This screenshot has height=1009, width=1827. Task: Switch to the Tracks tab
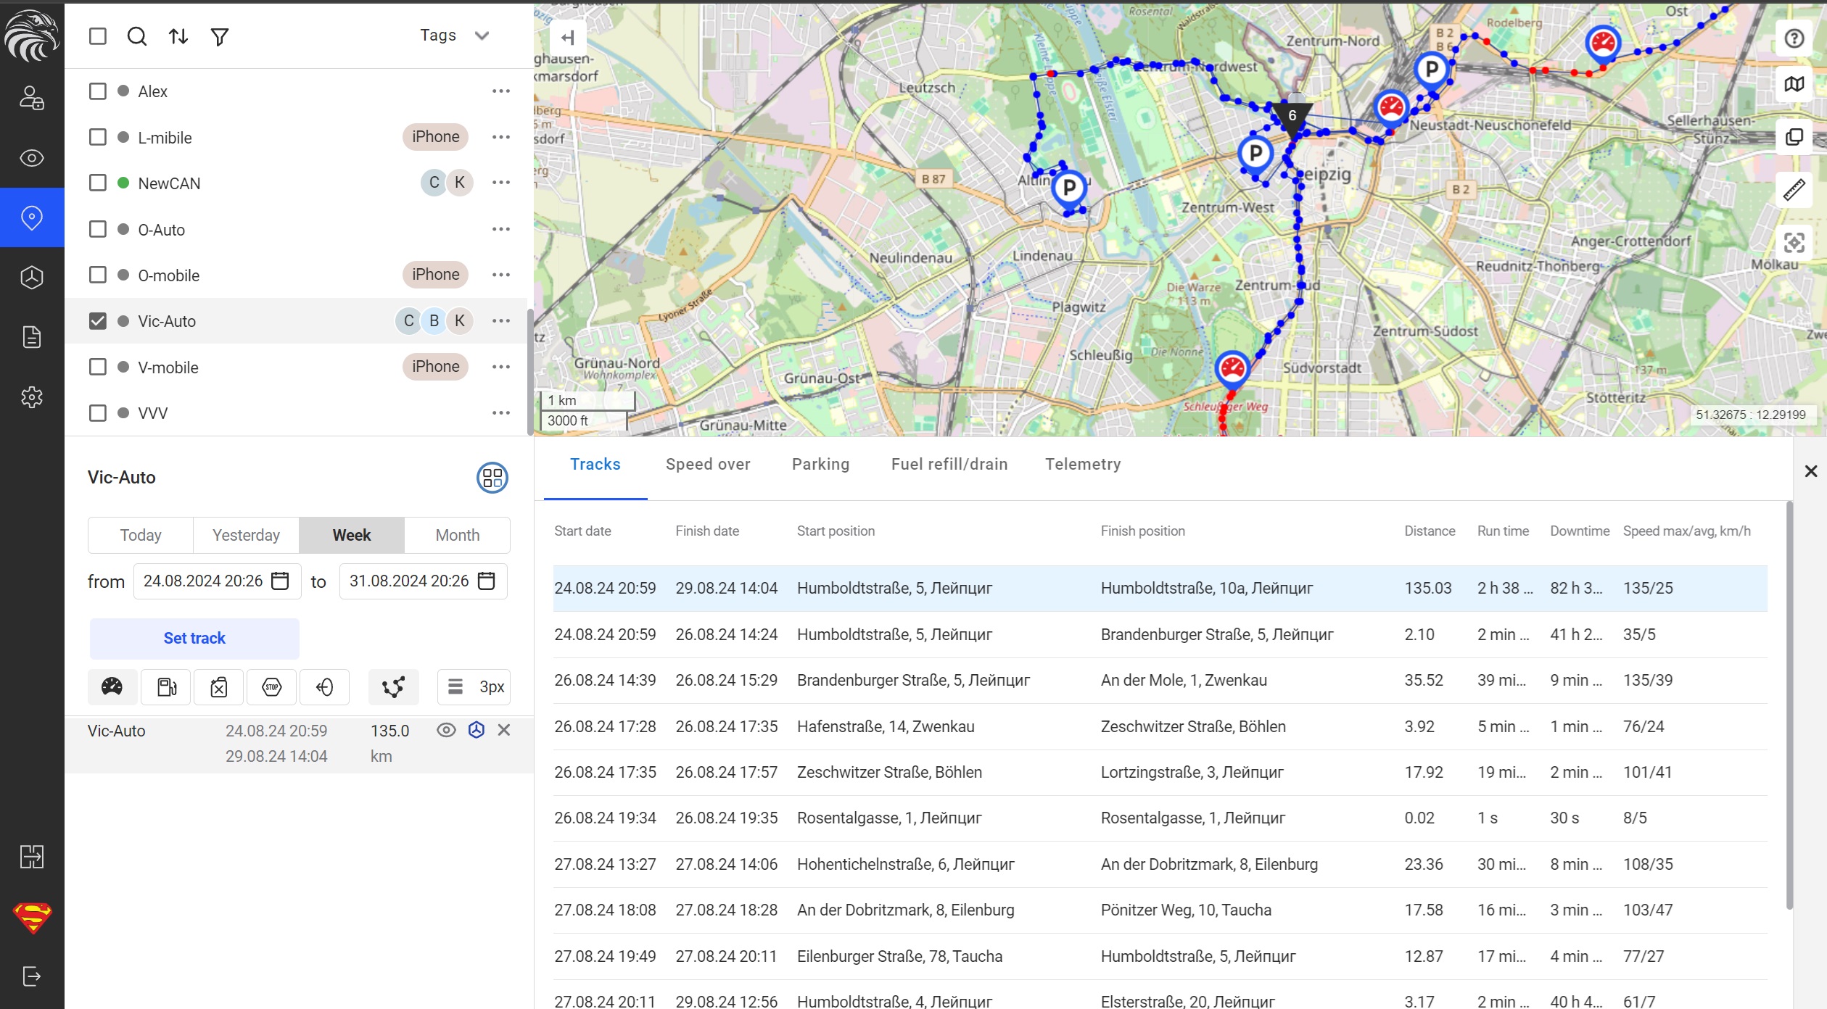pyautogui.click(x=595, y=465)
